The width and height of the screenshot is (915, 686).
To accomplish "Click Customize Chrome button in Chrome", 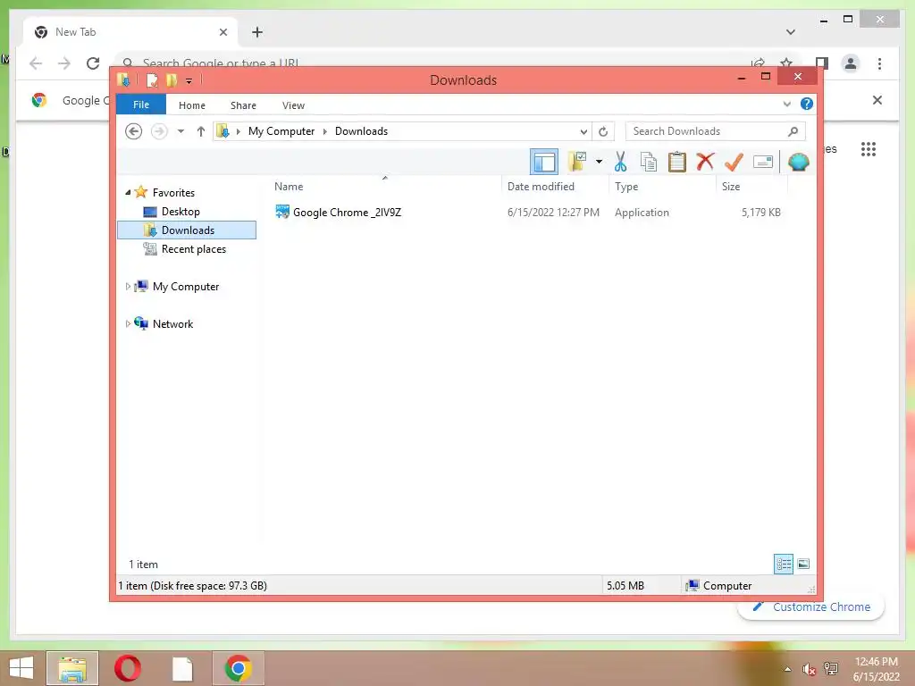I will pos(811,607).
